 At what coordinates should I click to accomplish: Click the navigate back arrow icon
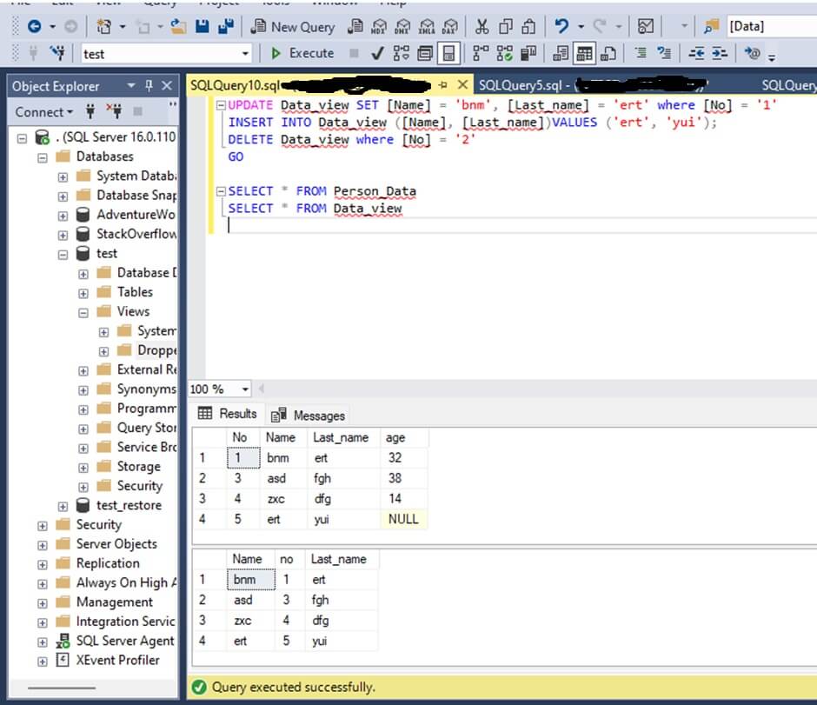tap(34, 26)
